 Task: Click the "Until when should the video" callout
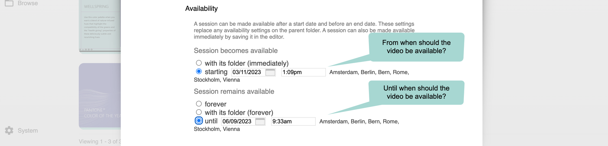[x=416, y=92]
